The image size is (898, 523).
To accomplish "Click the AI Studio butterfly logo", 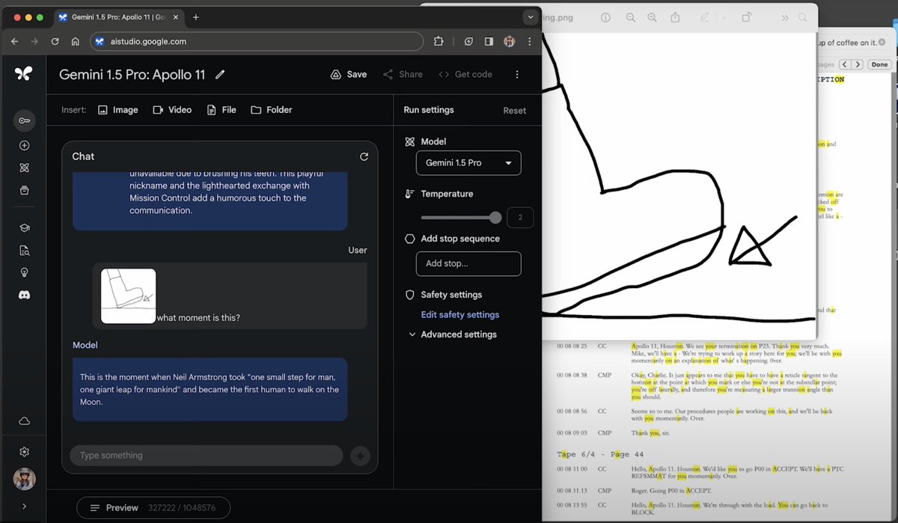I will 24,73.
